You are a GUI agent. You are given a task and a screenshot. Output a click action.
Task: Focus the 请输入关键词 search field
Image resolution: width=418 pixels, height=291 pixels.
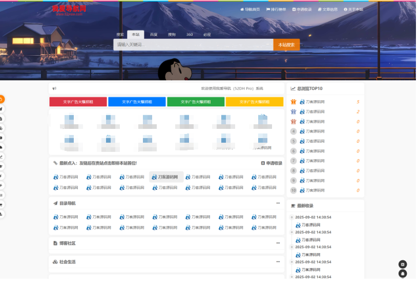pyautogui.click(x=193, y=44)
